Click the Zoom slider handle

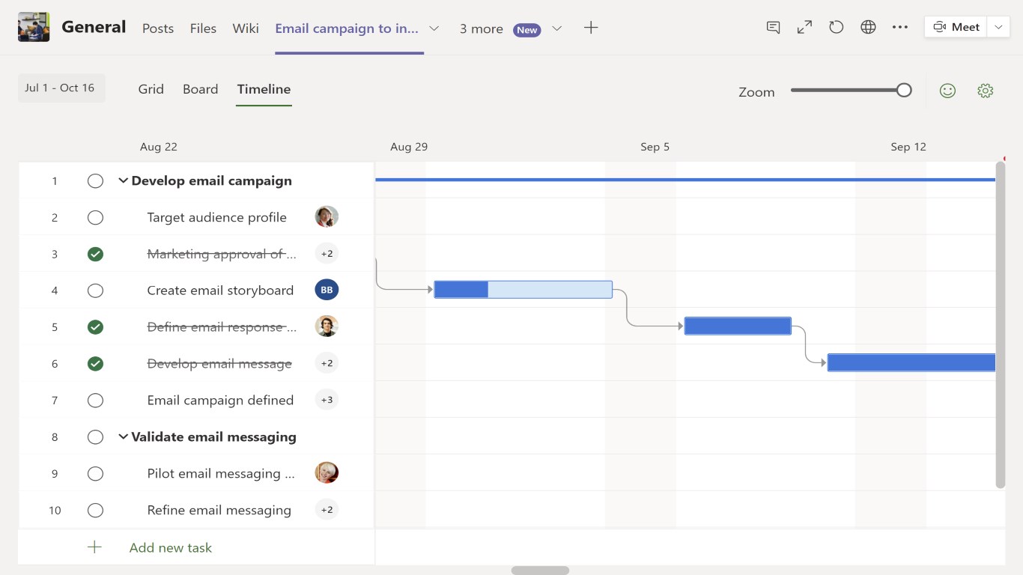tap(904, 91)
